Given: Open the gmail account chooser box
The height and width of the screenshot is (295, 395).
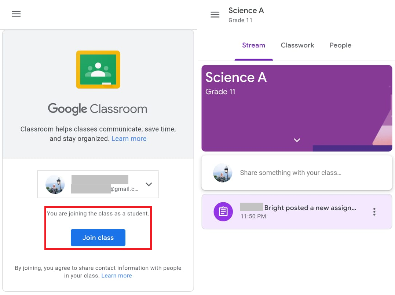Looking at the screenshot, I should click(98, 184).
